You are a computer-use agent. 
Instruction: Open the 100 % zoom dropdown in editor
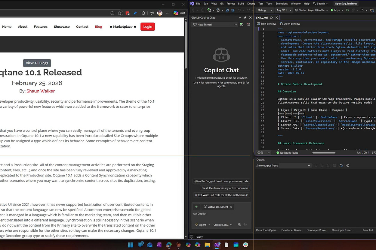click(263, 153)
